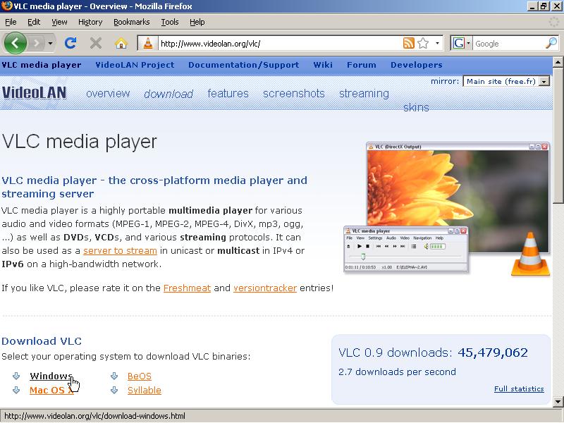Viewport: 564px width, 423px height.
Task: Open the Full statistics link
Action: [x=520, y=388]
